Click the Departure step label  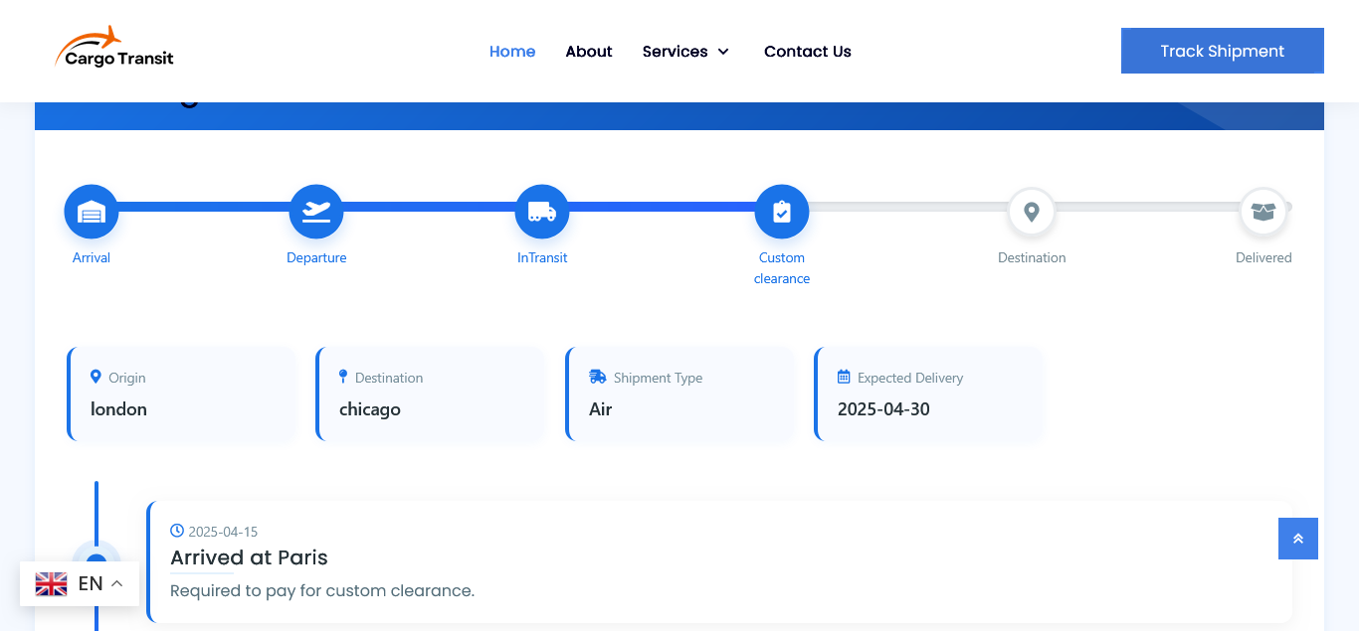(316, 257)
